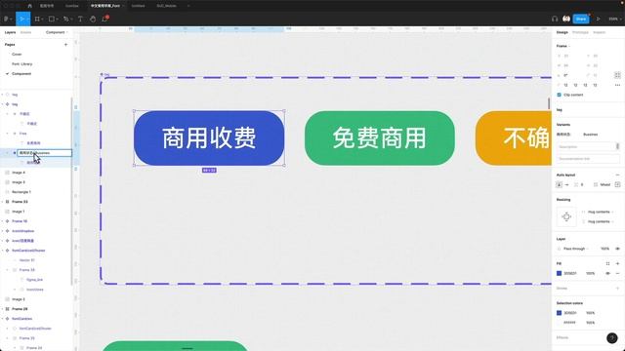Select the checked Component page

pyautogui.click(x=21, y=74)
